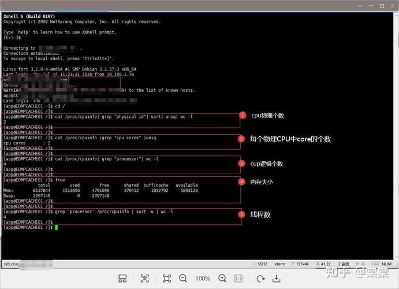
Task: Click the CAP indicator in status bar
Action: 375,264
